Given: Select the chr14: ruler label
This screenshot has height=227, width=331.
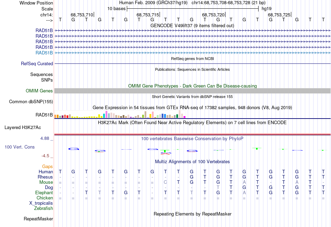Looking at the screenshot, I should tap(46, 15).
